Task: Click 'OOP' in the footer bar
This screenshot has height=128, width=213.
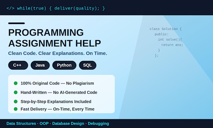Action: tap(44, 124)
